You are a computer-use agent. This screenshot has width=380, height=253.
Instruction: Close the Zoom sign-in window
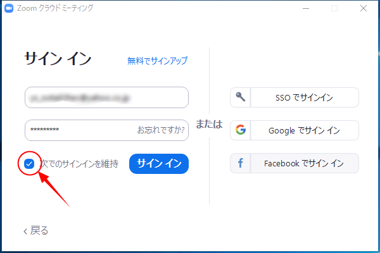(x=364, y=8)
